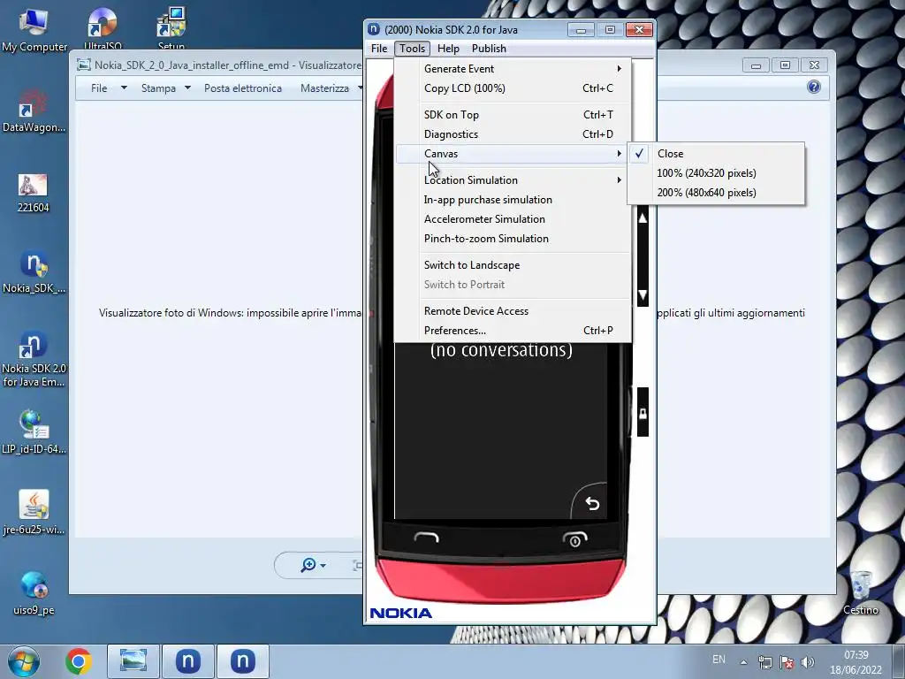The width and height of the screenshot is (905, 679).
Task: Open jre-6u25 Java installer icon
Action: 34,512
